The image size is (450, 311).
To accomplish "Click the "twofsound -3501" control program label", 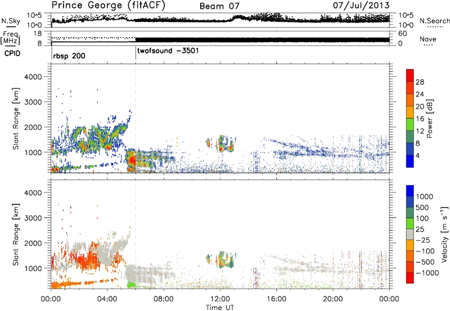I will point(168,51).
